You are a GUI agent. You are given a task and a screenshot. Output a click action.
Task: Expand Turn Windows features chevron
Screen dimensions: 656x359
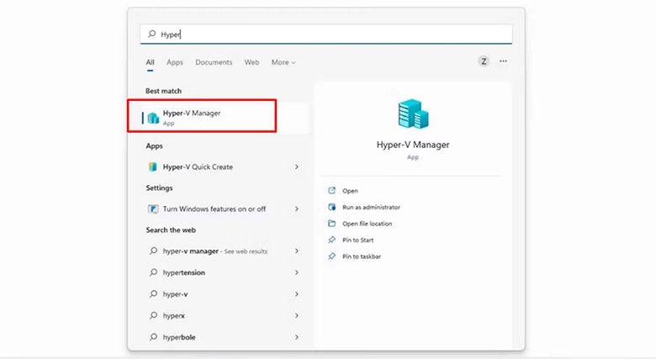point(297,209)
